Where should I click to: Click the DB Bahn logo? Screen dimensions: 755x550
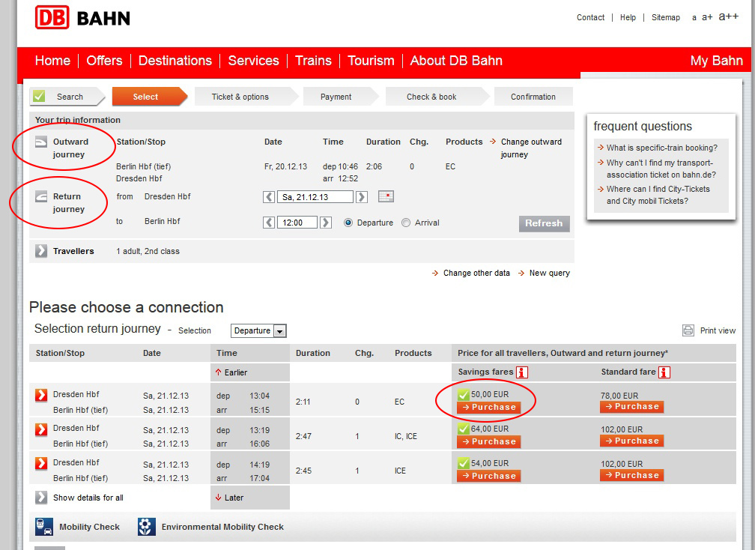(82, 18)
